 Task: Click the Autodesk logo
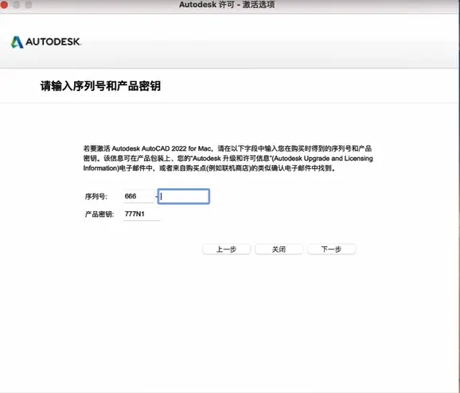coord(46,42)
